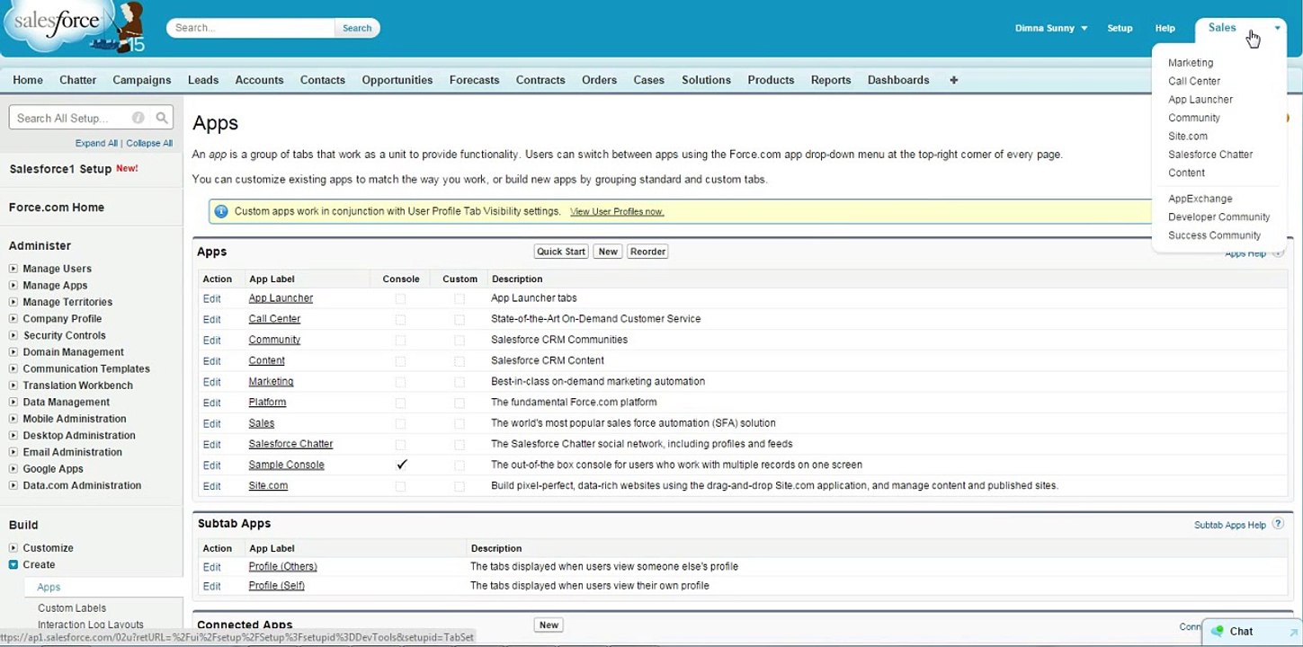Open Dimna Sunny user dropdown
Viewport: 1303px width, 647px height.
coord(1051,28)
